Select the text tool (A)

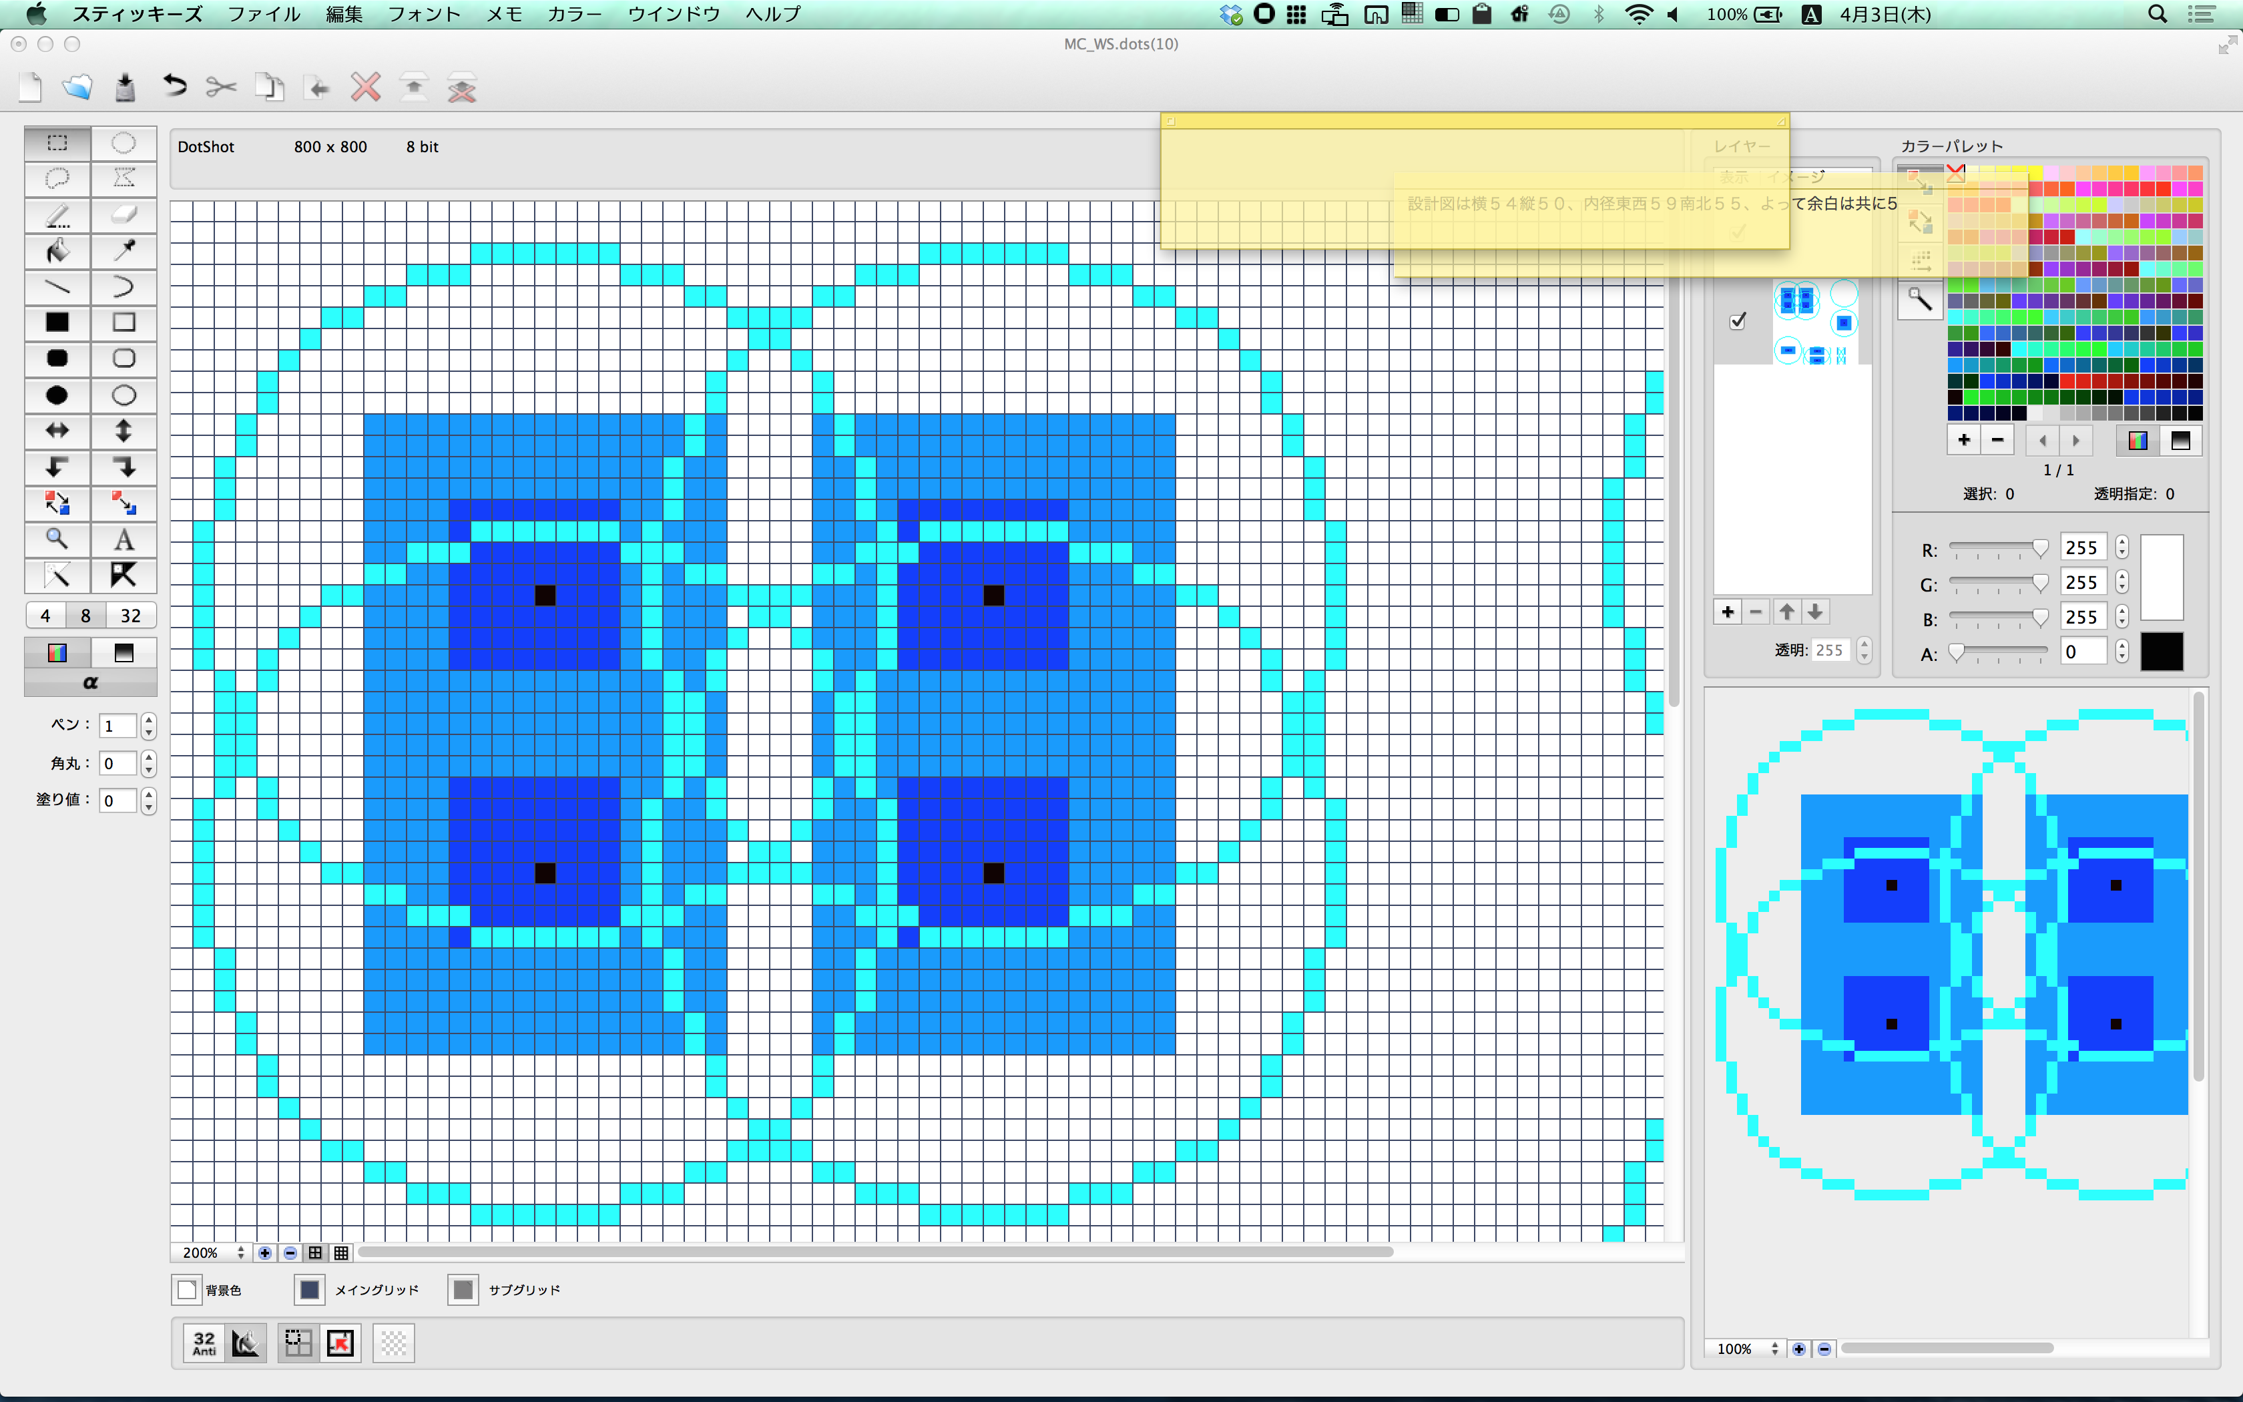[123, 539]
